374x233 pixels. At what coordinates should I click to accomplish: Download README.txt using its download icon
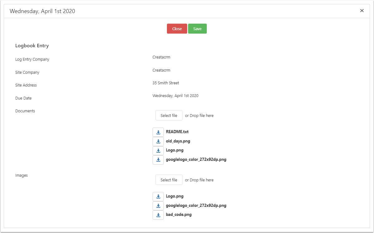pyautogui.click(x=158, y=132)
